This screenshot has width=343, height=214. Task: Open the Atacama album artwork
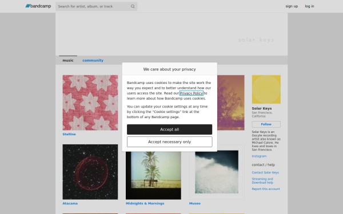click(x=90, y=172)
